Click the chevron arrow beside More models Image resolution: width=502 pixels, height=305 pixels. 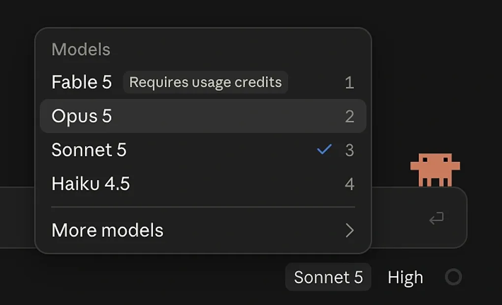coord(349,230)
